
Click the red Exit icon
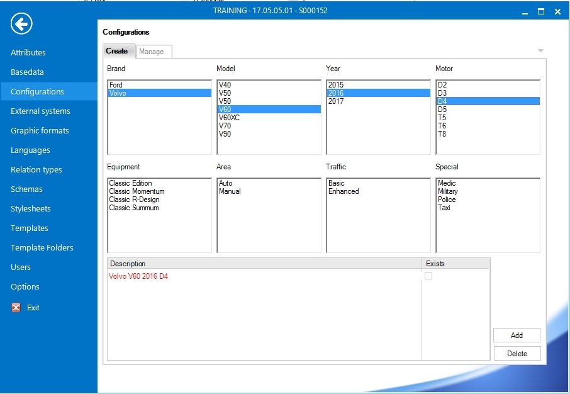click(x=16, y=308)
